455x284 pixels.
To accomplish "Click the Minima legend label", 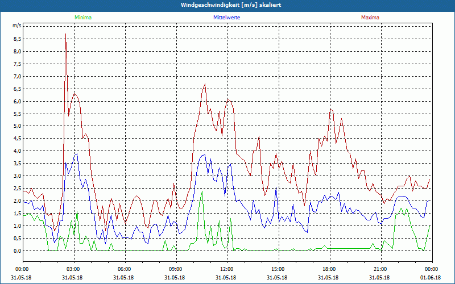I will (x=83, y=18).
